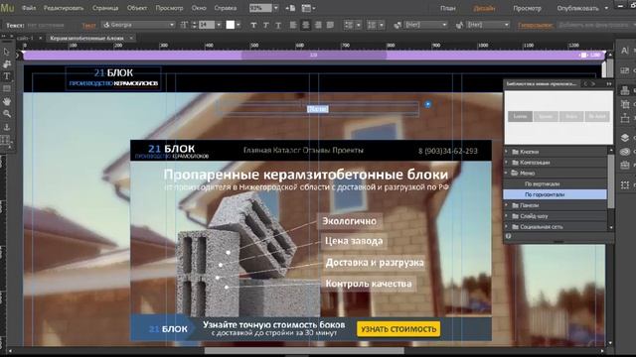Select the Text tool
This screenshot has height=357, width=636.
(7, 76)
